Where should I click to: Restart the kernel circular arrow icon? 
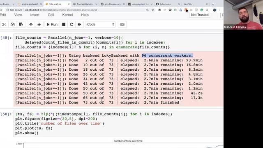tap(72, 25)
